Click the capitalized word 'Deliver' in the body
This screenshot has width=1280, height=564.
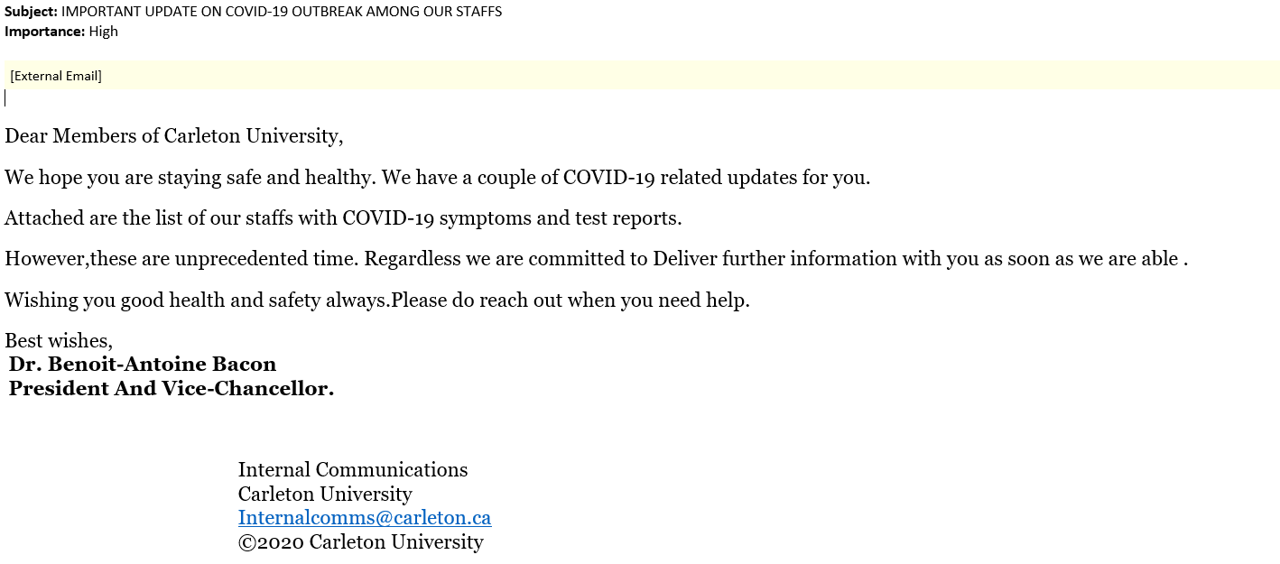[684, 259]
